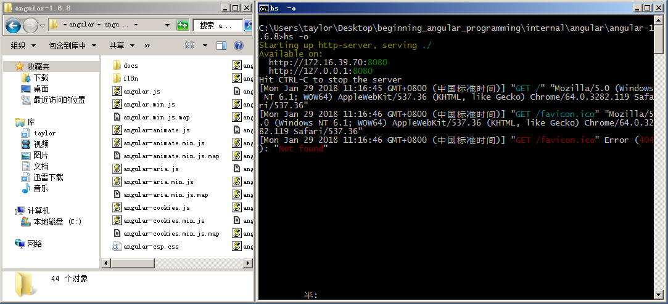This screenshot has height=304, width=668.
Task: Open the help question mark icon
Action: pos(238,46)
